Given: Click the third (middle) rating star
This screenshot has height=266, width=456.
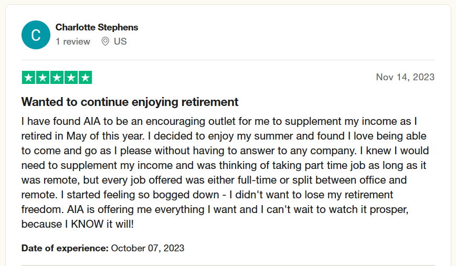Looking at the screenshot, I should coord(57,78).
